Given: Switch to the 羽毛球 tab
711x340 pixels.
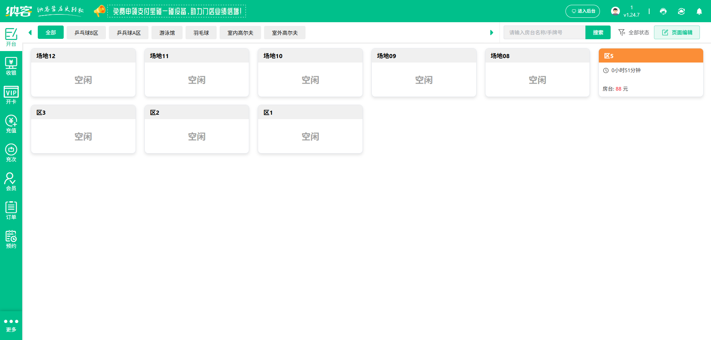Looking at the screenshot, I should click(201, 33).
